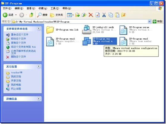This screenshot has height=124, width=166.
Task: Open the 收藏(A) menu
Action: coord(43,8)
